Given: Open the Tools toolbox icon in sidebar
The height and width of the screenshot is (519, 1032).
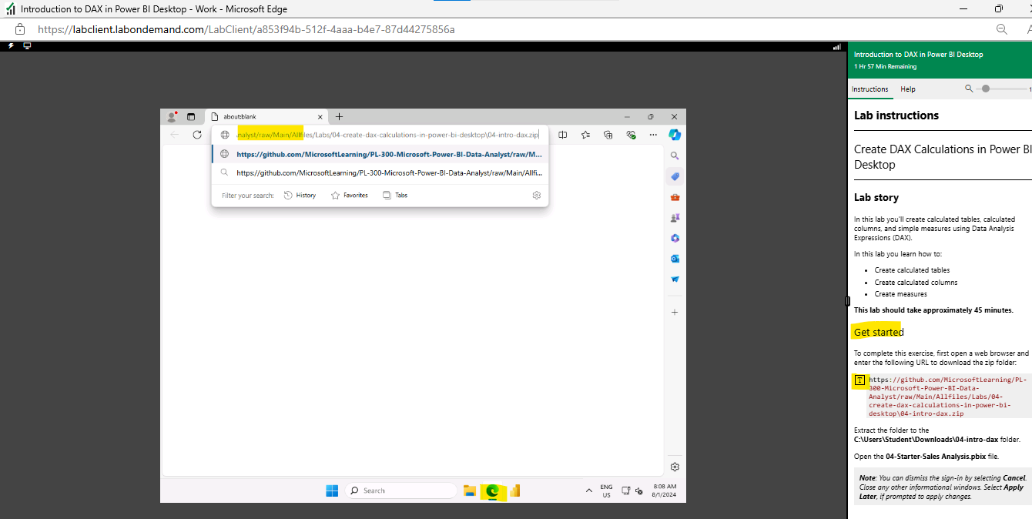Looking at the screenshot, I should click(x=675, y=197).
